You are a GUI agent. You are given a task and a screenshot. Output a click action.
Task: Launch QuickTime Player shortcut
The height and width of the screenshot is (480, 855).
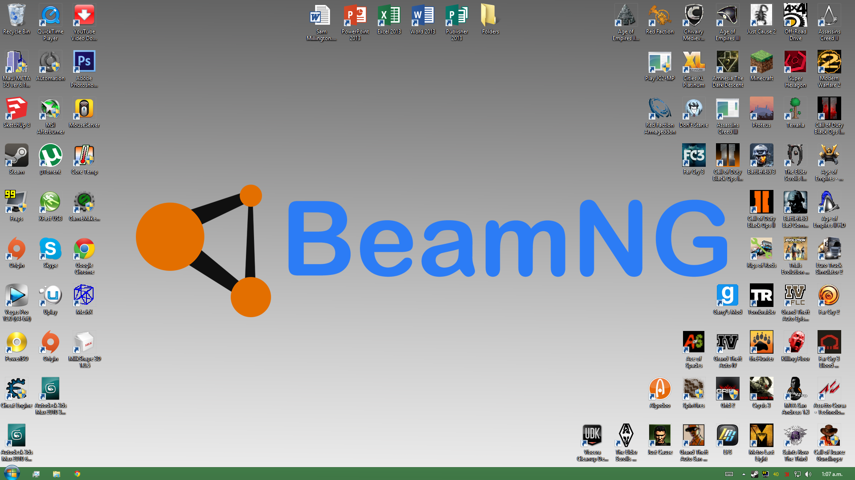(x=50, y=22)
